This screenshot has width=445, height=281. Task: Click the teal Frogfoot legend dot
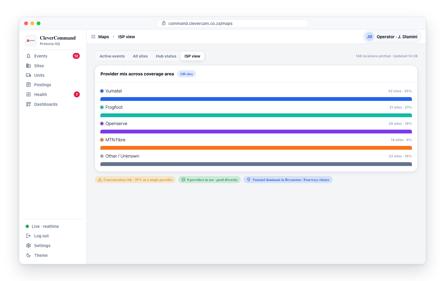(x=102, y=107)
